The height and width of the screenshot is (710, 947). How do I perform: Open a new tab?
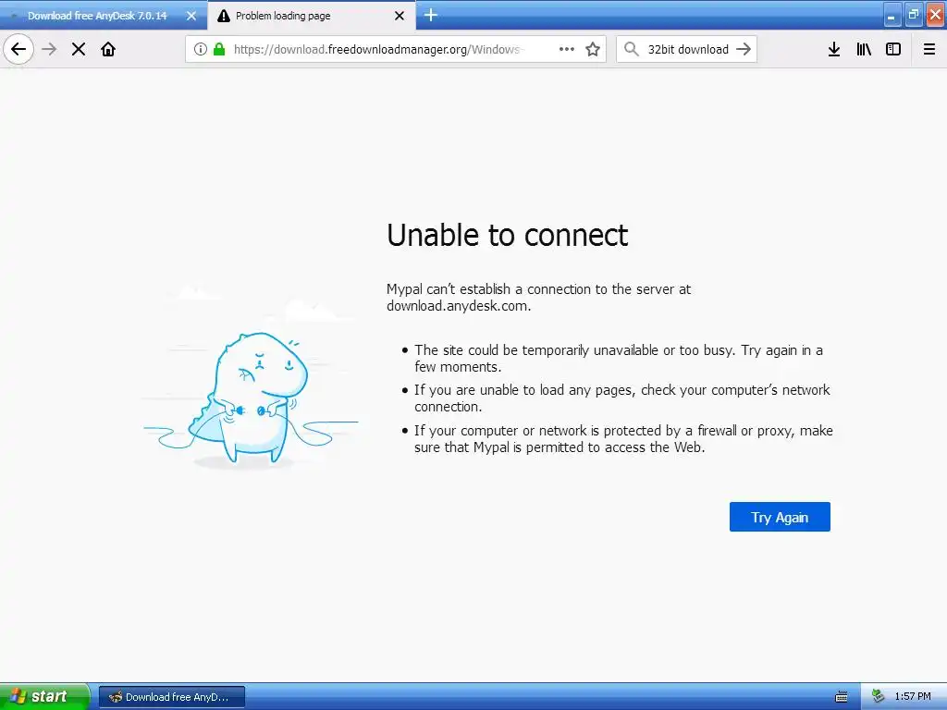431,15
